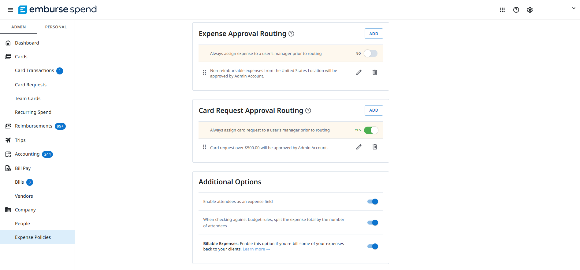Click ADD under Card Request Approval Routing

point(374,110)
